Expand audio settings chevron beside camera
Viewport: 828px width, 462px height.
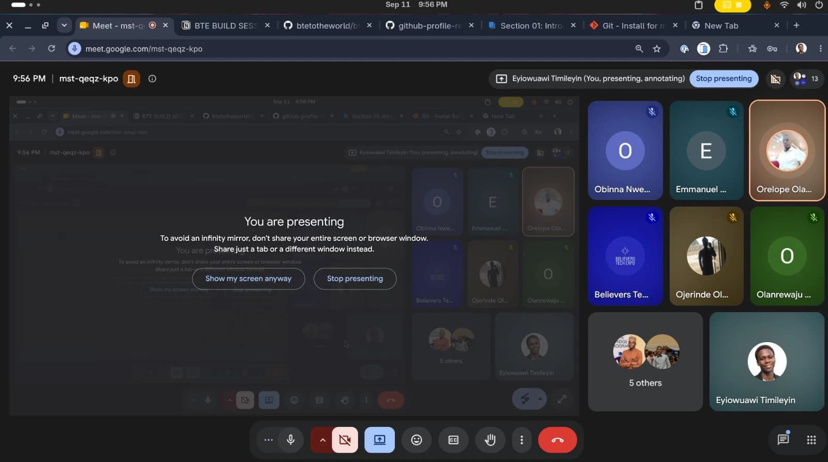pos(322,440)
